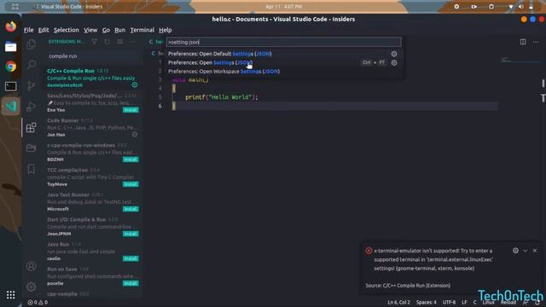Open Code Runner extension entry

pyautogui.click(x=92, y=127)
